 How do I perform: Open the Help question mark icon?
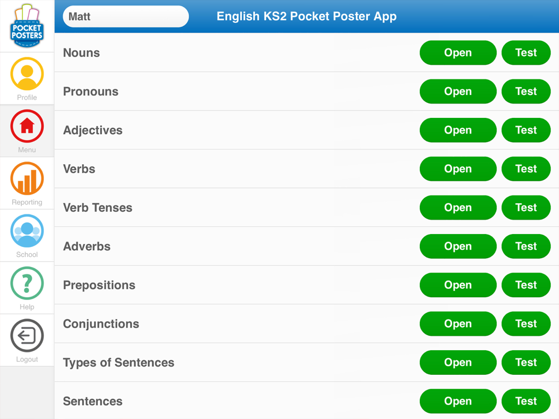(x=27, y=283)
